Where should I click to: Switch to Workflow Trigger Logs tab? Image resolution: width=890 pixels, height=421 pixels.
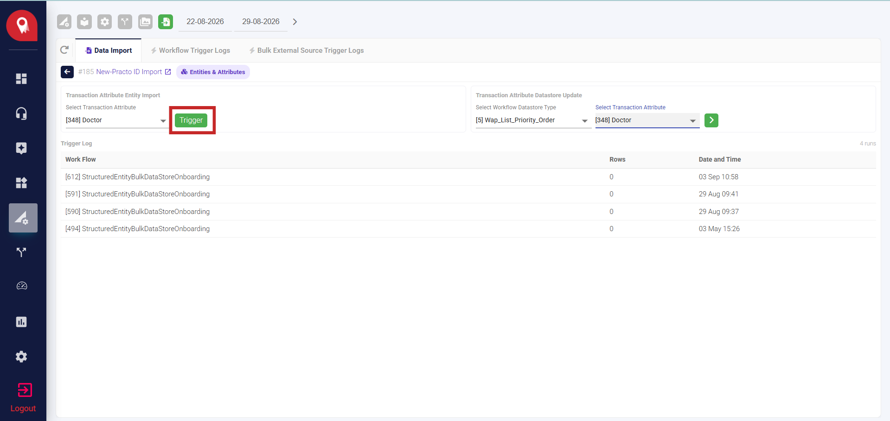[x=190, y=50]
